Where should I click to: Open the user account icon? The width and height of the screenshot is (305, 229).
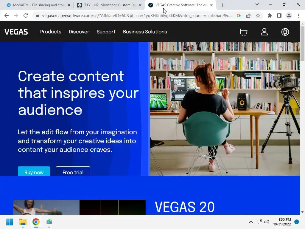pos(264,32)
